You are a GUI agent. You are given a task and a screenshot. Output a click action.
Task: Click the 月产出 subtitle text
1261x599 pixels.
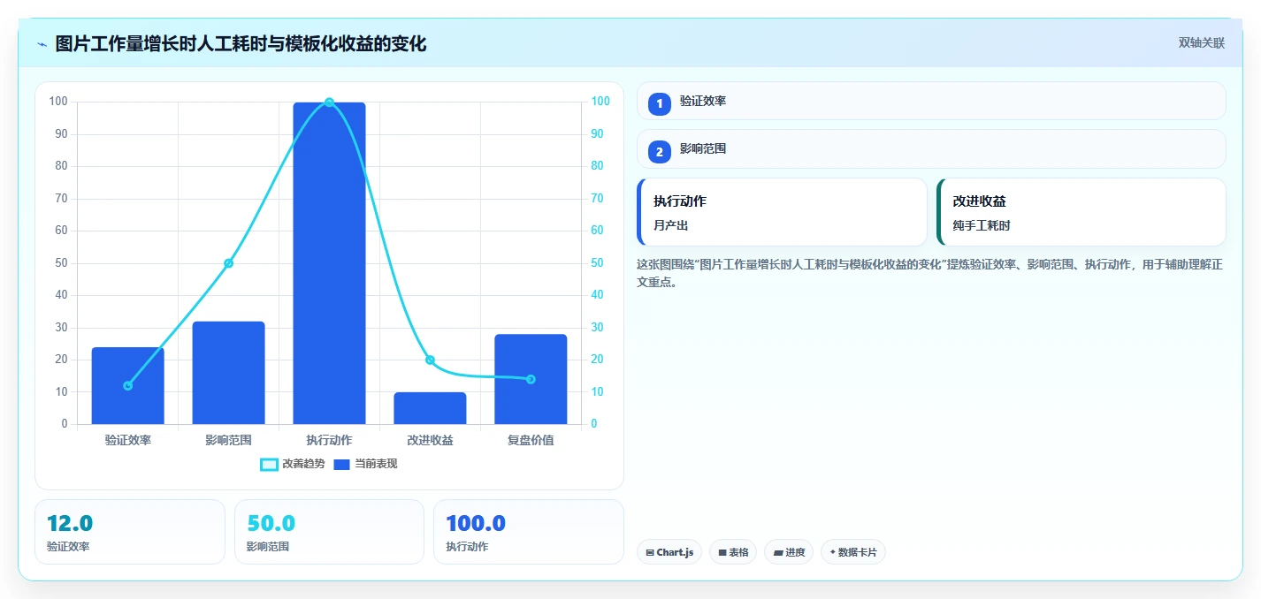tap(671, 225)
